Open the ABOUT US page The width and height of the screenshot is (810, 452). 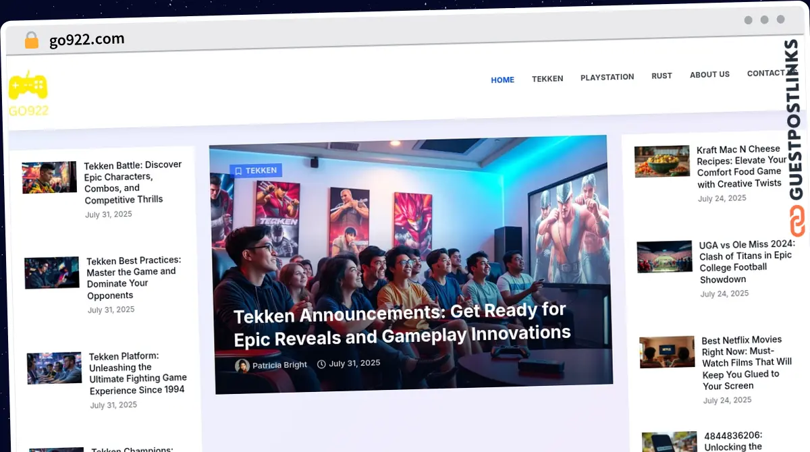709,74
